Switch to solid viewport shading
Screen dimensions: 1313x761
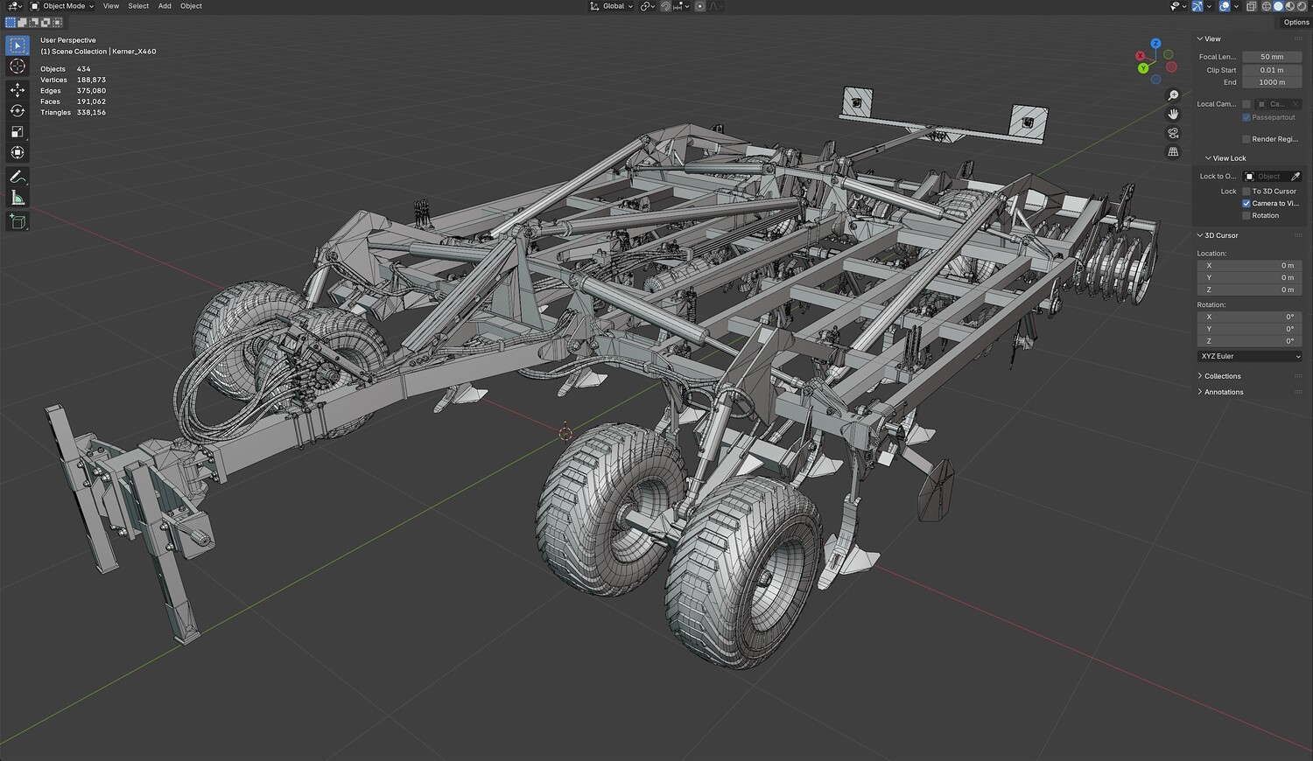click(1278, 6)
